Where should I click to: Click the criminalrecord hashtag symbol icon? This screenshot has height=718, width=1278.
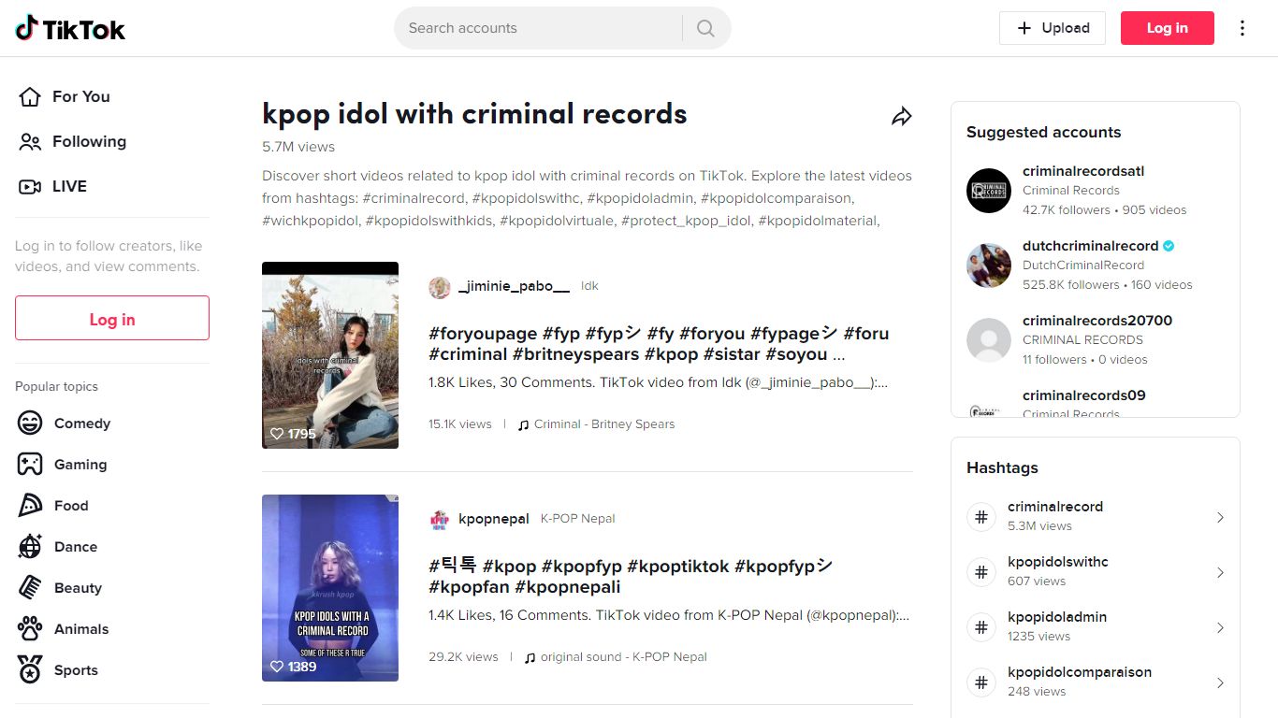[981, 516]
